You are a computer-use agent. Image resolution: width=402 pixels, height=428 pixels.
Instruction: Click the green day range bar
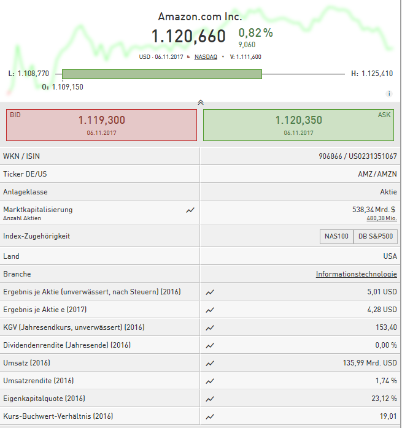(x=162, y=74)
